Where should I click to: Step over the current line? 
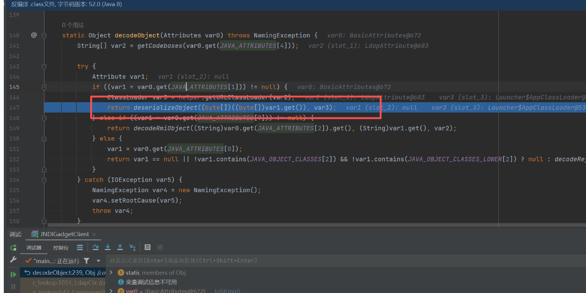click(95, 247)
